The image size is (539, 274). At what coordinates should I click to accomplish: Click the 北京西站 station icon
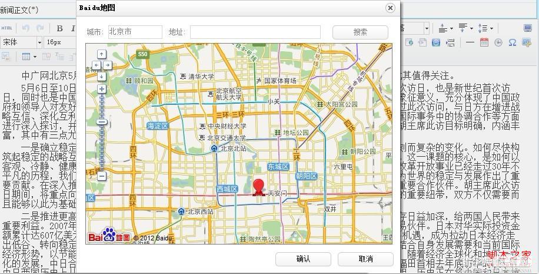tap(181, 211)
